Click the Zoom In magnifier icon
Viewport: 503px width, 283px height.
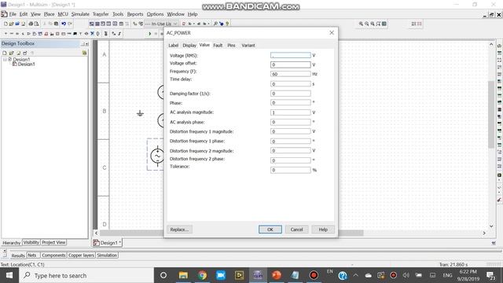(x=361, y=24)
